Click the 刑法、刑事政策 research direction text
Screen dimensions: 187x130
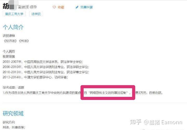14,127
